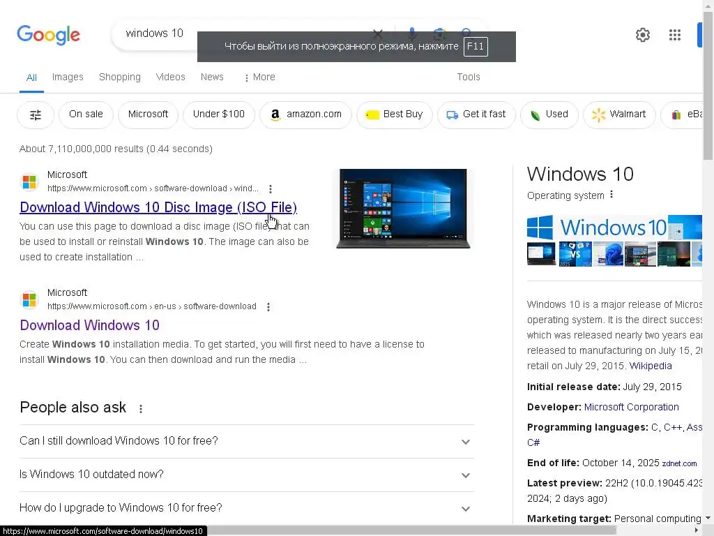Expand Is Windows 10 outdated now question
Image resolution: width=714 pixels, height=536 pixels.
pos(247,475)
